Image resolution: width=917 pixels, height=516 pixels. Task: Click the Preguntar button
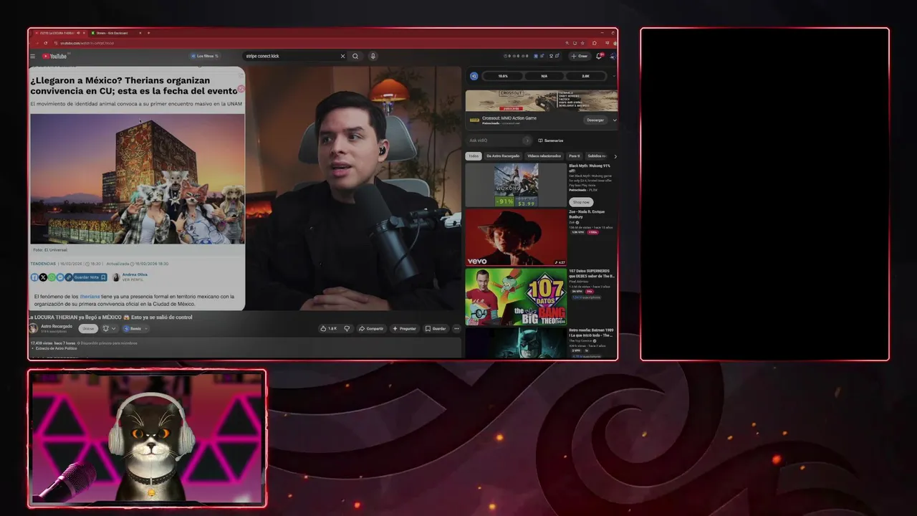(x=404, y=328)
